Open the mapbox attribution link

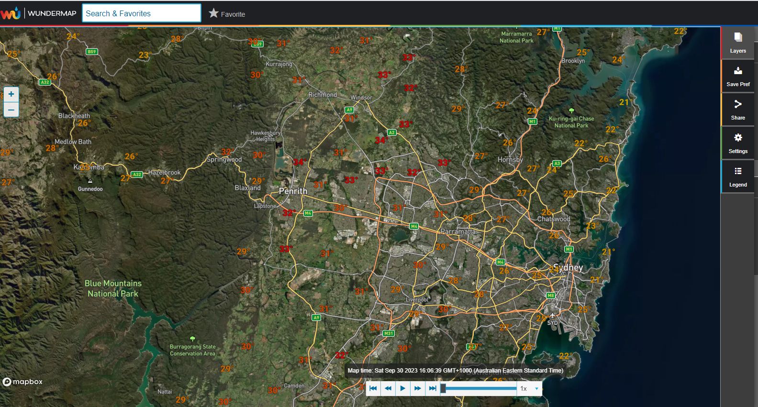click(x=22, y=382)
